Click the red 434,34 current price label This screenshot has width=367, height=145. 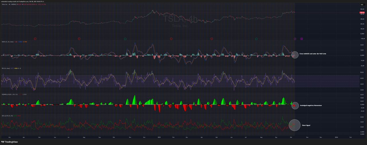point(362,13)
